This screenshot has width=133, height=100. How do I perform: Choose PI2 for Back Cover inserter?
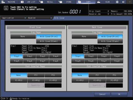coord(114,75)
